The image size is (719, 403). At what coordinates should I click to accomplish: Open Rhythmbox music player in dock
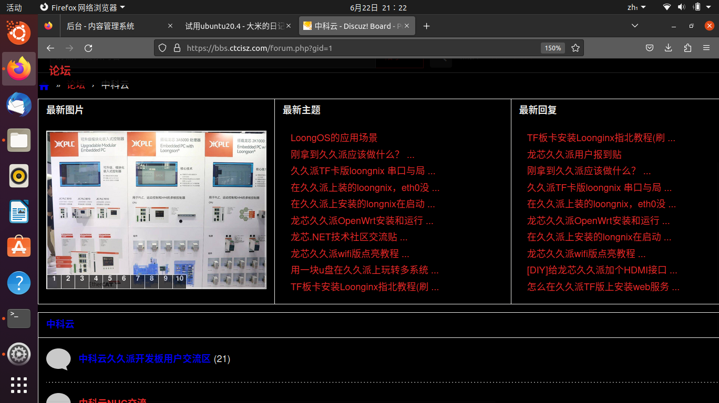19,176
